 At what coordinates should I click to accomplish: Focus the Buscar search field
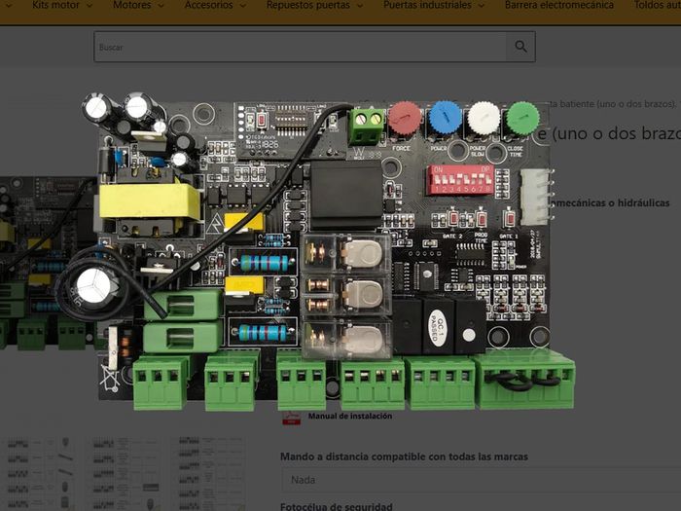click(x=300, y=47)
